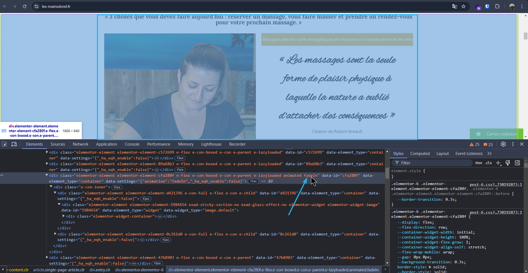Toggle the computed styles sidebar icon
Image resolution: width=528 pixels, height=273 pixels.
517,163
